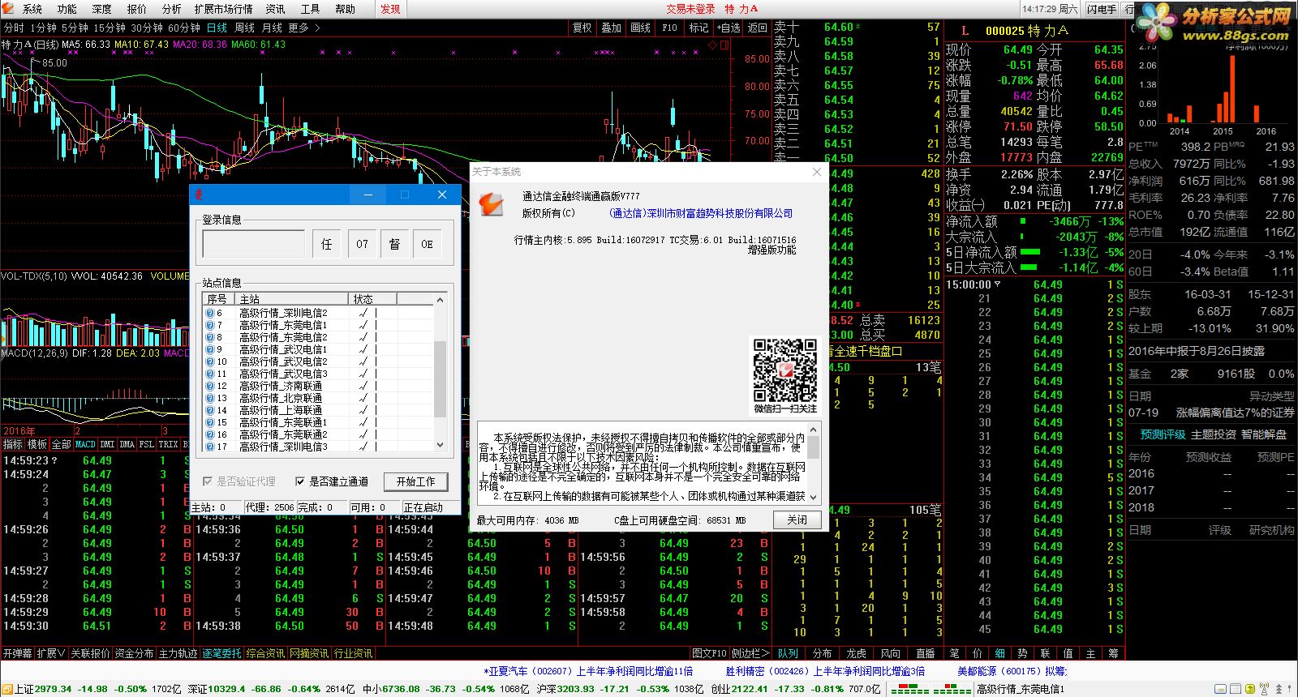
Task: Toggle status checkmark for row 7 东莞电信1
Action: click(363, 325)
